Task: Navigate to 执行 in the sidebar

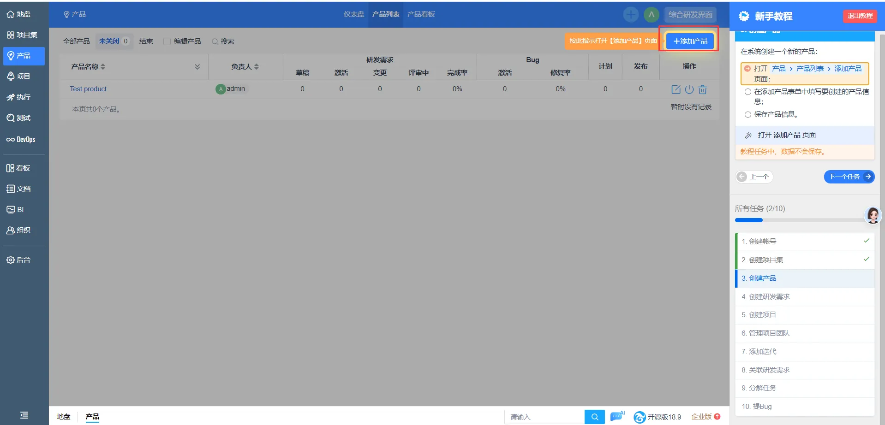Action: [x=19, y=97]
